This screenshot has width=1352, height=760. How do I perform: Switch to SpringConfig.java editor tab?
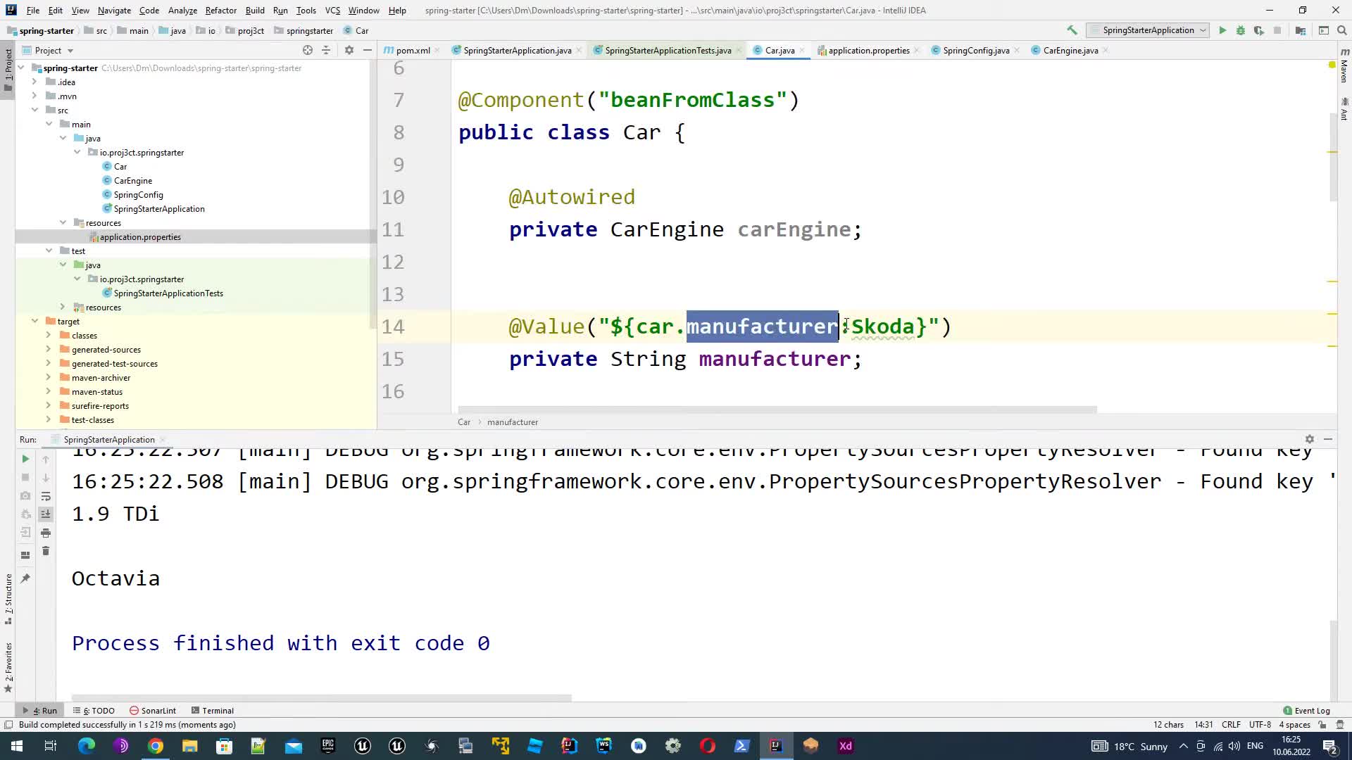pyautogui.click(x=976, y=50)
